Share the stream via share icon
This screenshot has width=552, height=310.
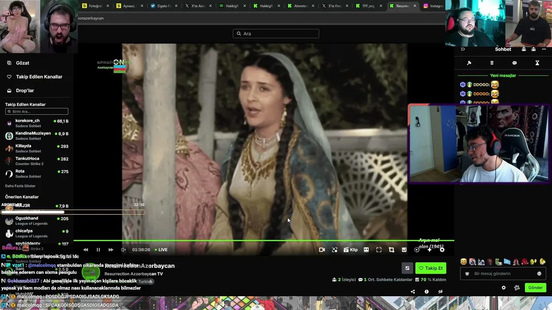[x=413, y=291]
